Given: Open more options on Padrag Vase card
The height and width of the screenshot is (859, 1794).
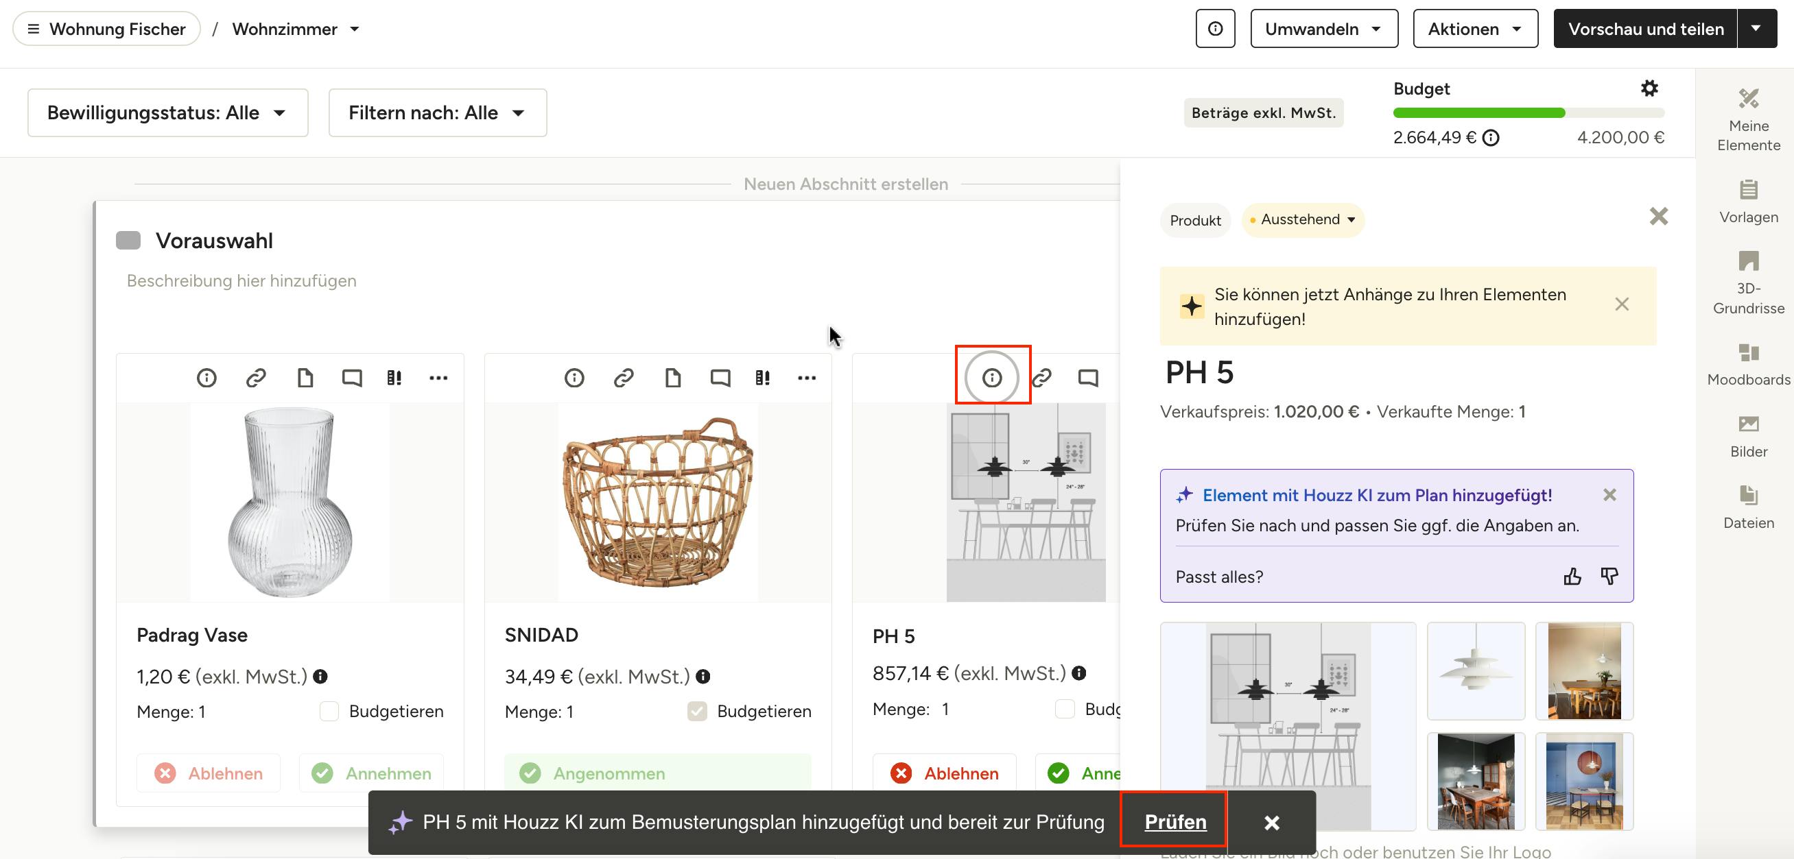Looking at the screenshot, I should point(438,378).
